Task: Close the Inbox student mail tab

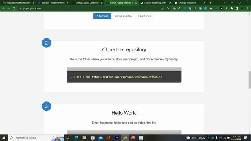Action: (x=67, y=3)
